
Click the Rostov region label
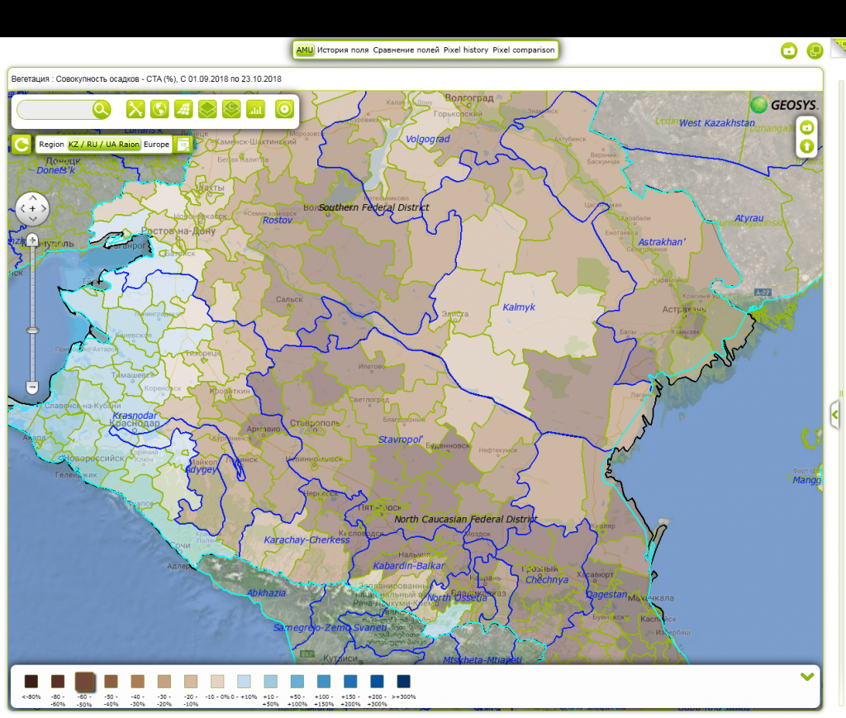coord(278,220)
